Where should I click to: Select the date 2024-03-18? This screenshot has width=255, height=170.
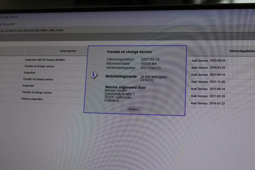(217, 68)
